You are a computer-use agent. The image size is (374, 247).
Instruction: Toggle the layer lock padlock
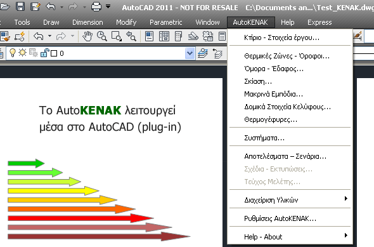(x=44, y=53)
